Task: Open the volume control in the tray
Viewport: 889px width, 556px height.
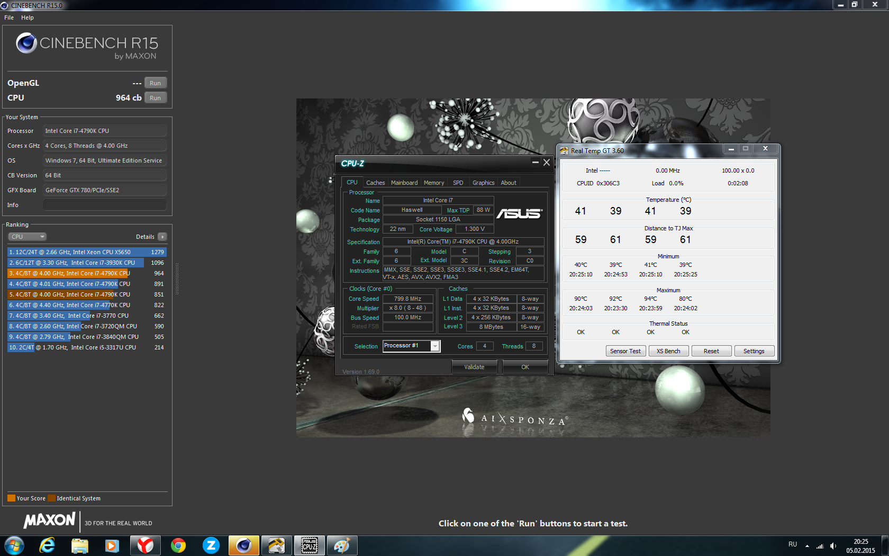Action: (833, 545)
